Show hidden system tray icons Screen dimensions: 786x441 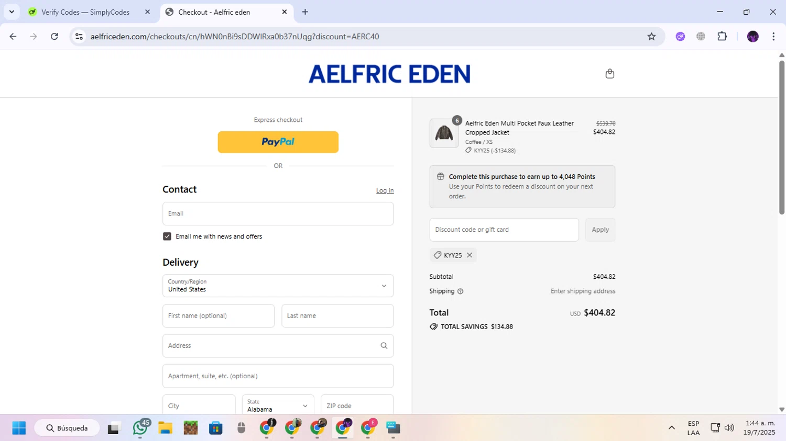coord(671,428)
